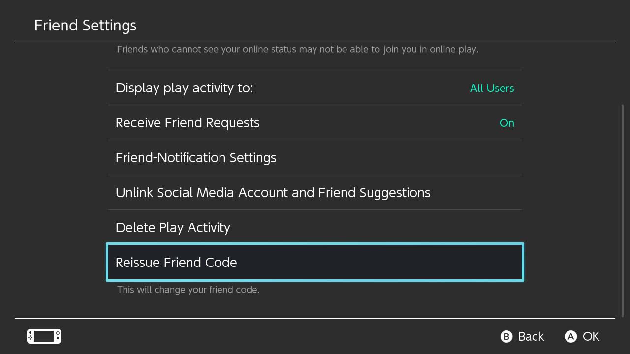Click the online status note text

coord(297,49)
